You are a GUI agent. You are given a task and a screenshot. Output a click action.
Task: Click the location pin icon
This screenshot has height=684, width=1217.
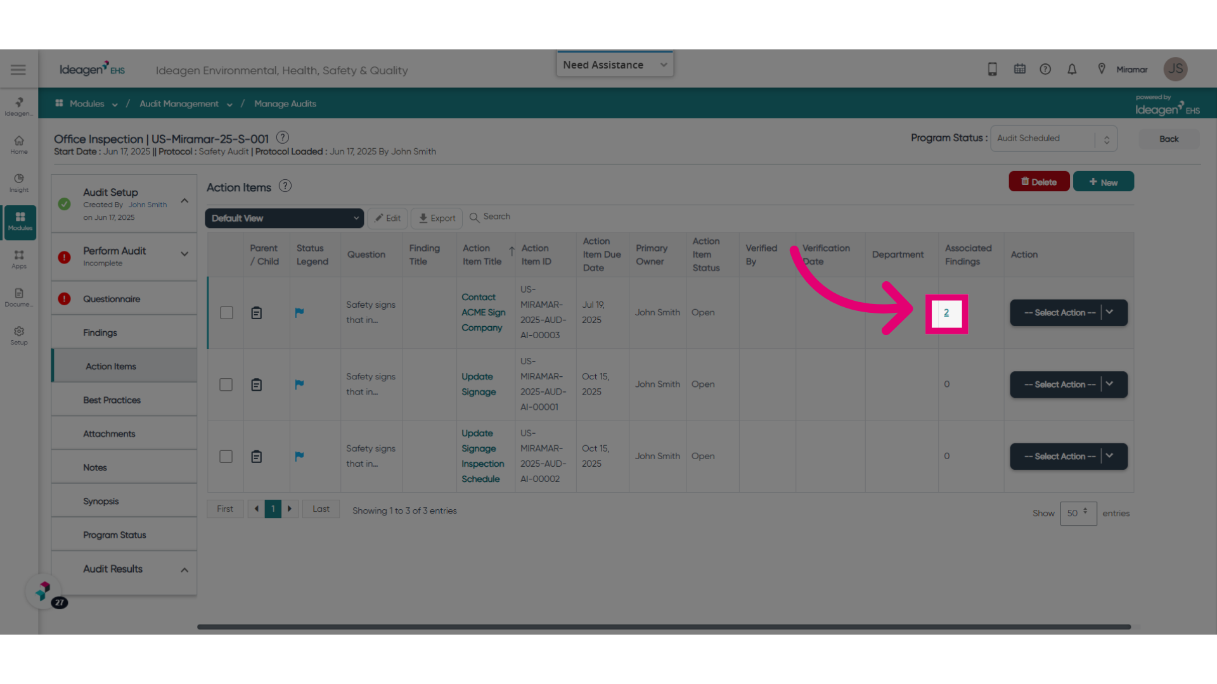pos(1102,69)
